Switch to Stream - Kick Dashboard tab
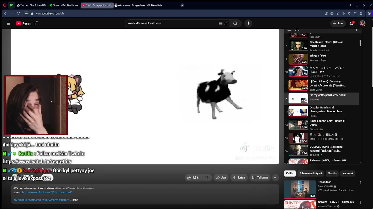This screenshot has width=373, height=209. pos(64,5)
